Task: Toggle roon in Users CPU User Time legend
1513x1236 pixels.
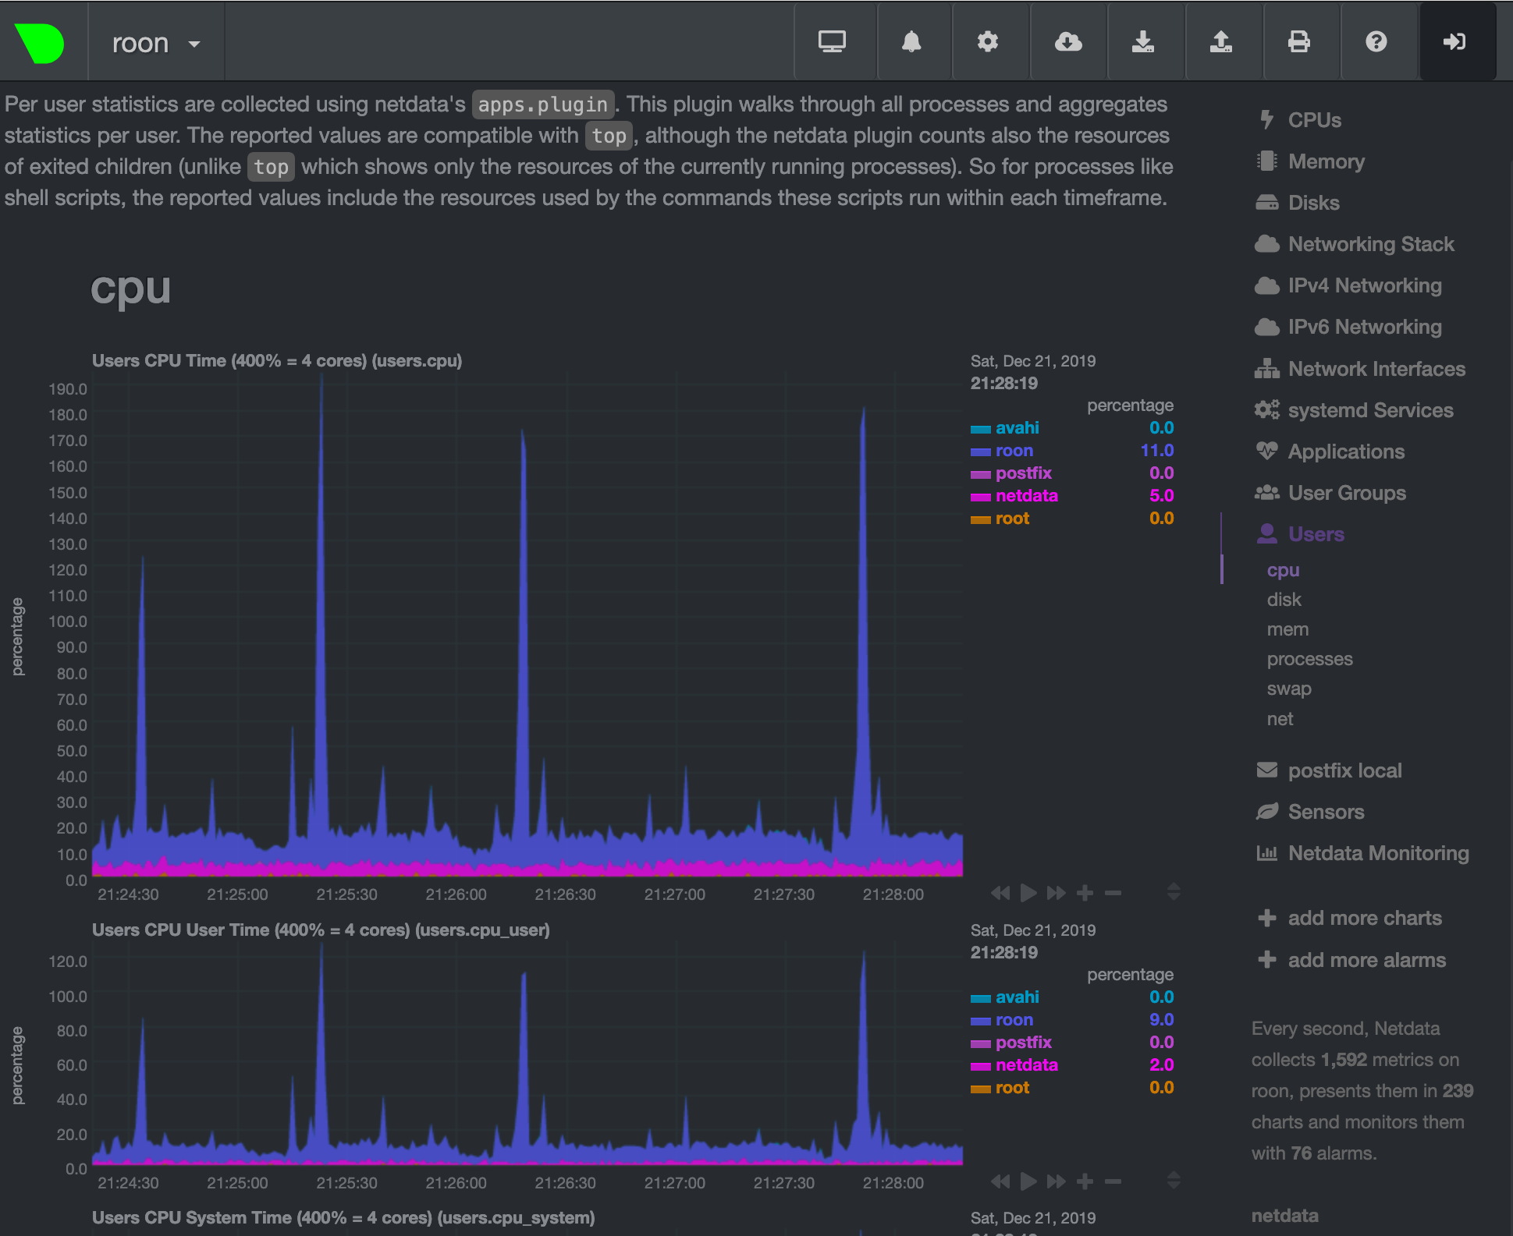Action: click(x=1014, y=1019)
